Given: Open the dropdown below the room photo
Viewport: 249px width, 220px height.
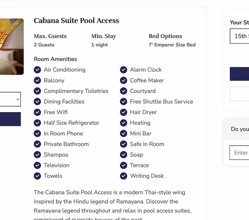Looking at the screenshot, I should tap(10, 99).
